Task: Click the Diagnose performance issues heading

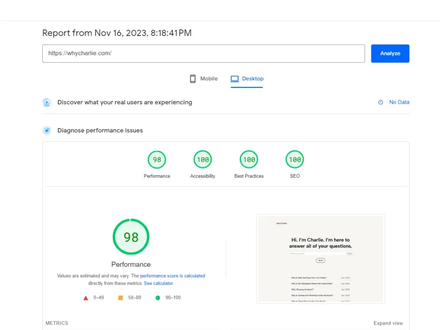Action: point(100,131)
